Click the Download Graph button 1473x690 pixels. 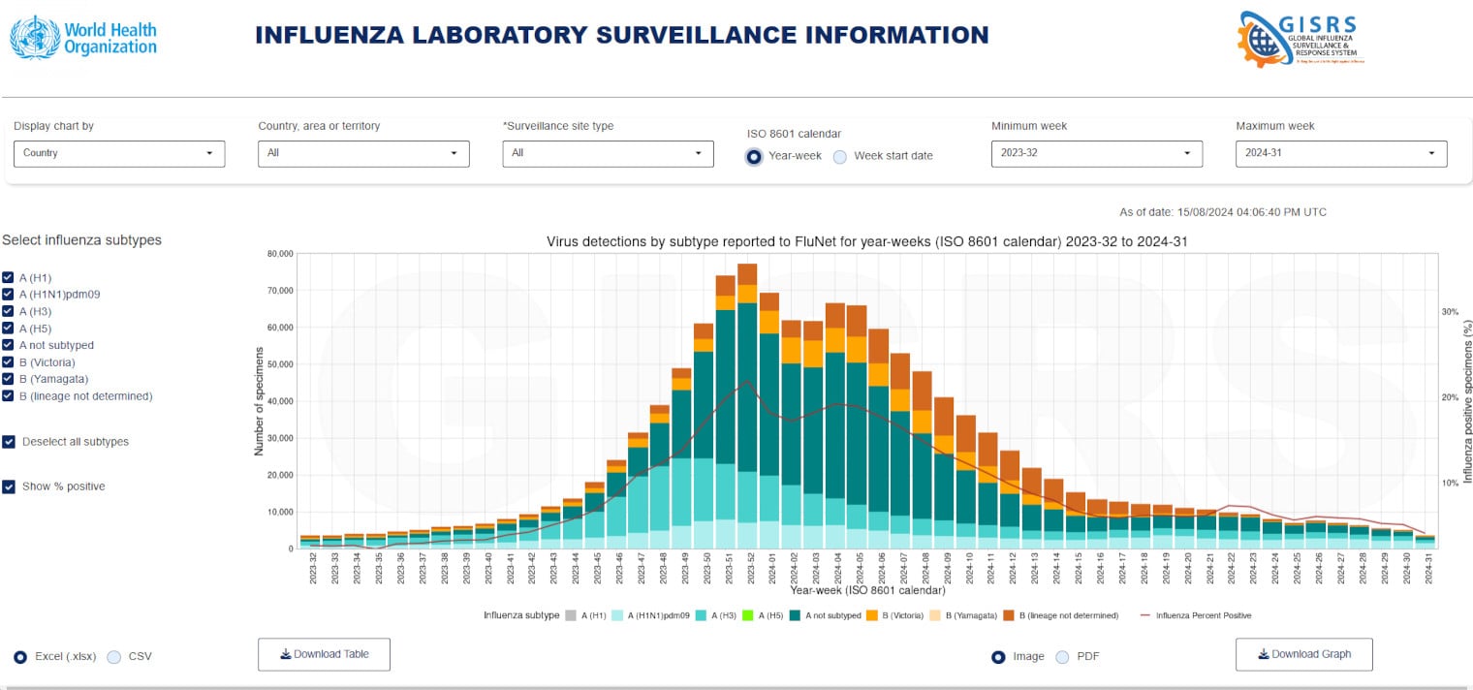click(x=1303, y=654)
